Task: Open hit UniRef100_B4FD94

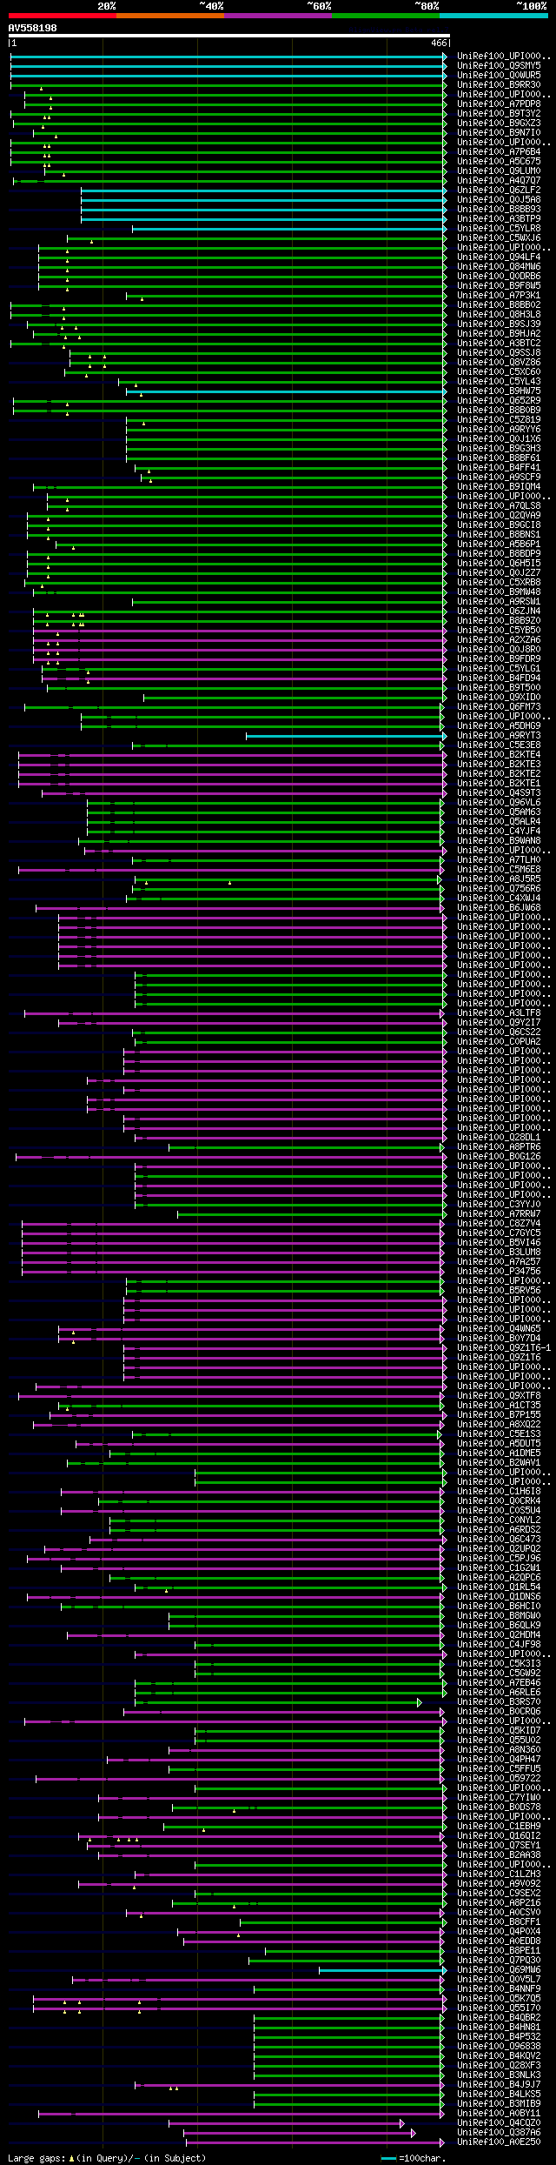Action: click(x=499, y=678)
